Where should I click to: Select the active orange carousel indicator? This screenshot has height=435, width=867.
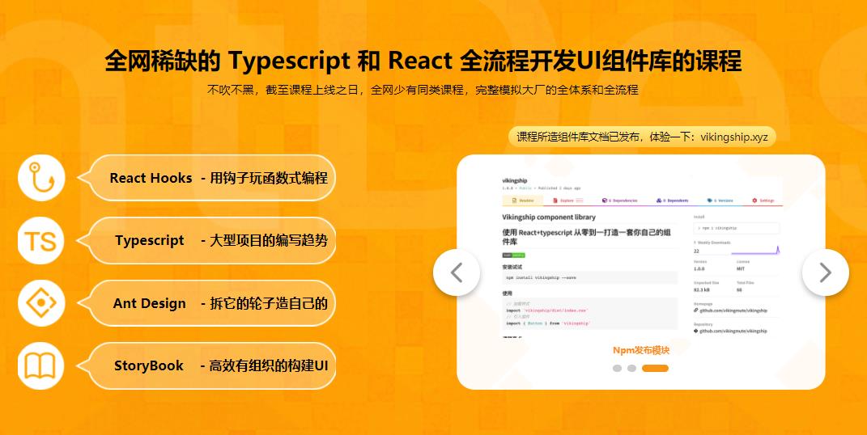[655, 368]
